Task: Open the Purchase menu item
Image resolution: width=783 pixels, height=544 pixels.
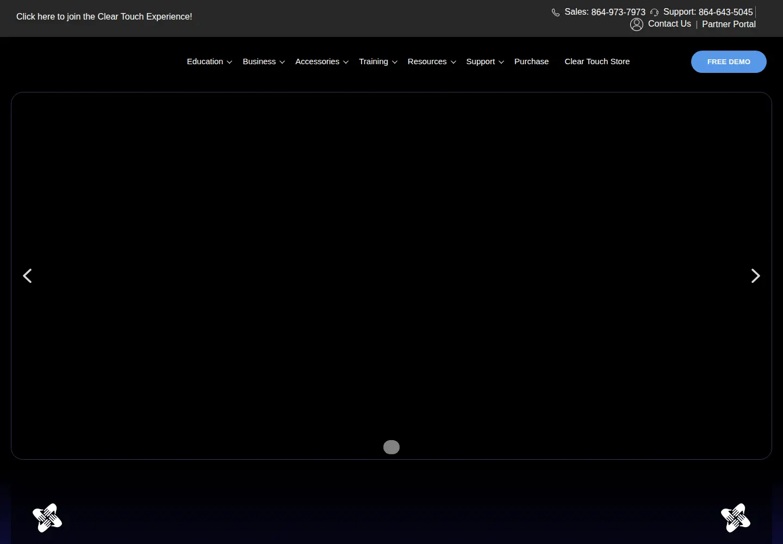Action: pos(531,61)
